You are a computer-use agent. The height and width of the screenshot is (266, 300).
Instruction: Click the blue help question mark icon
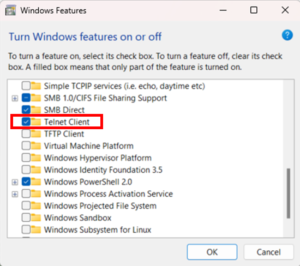click(287, 35)
